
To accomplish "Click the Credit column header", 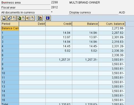I will tap(59, 24).
